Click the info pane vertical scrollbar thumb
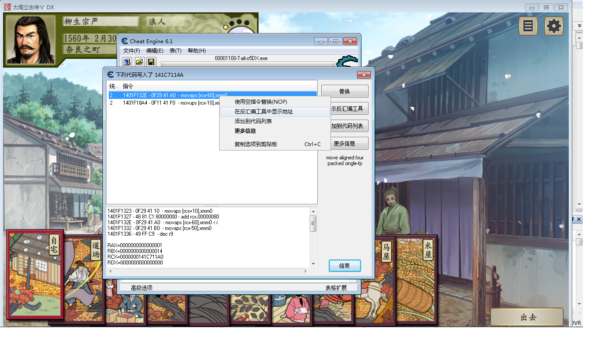The width and height of the screenshot is (601, 339). [313, 223]
